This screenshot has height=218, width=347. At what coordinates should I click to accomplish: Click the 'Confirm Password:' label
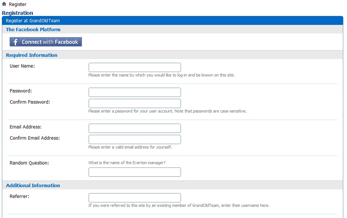point(30,102)
